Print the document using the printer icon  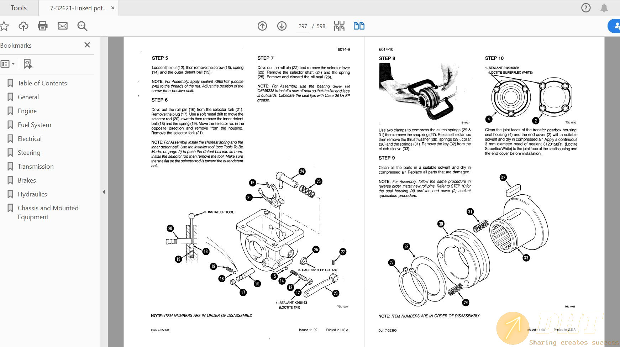(x=43, y=26)
